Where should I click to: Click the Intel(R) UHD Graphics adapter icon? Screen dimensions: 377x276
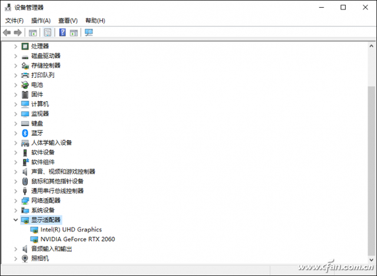(x=34, y=230)
